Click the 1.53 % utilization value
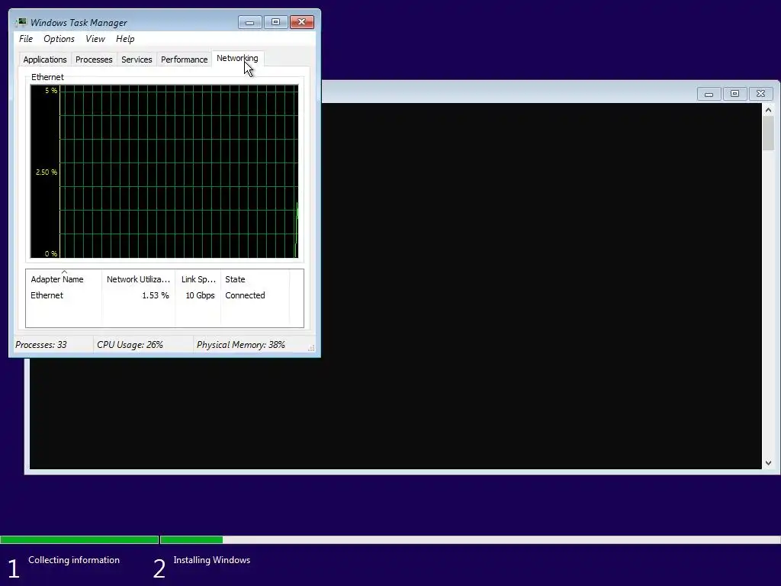781x586 pixels. point(156,295)
